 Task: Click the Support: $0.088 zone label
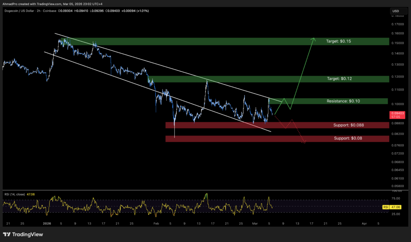(x=348, y=125)
